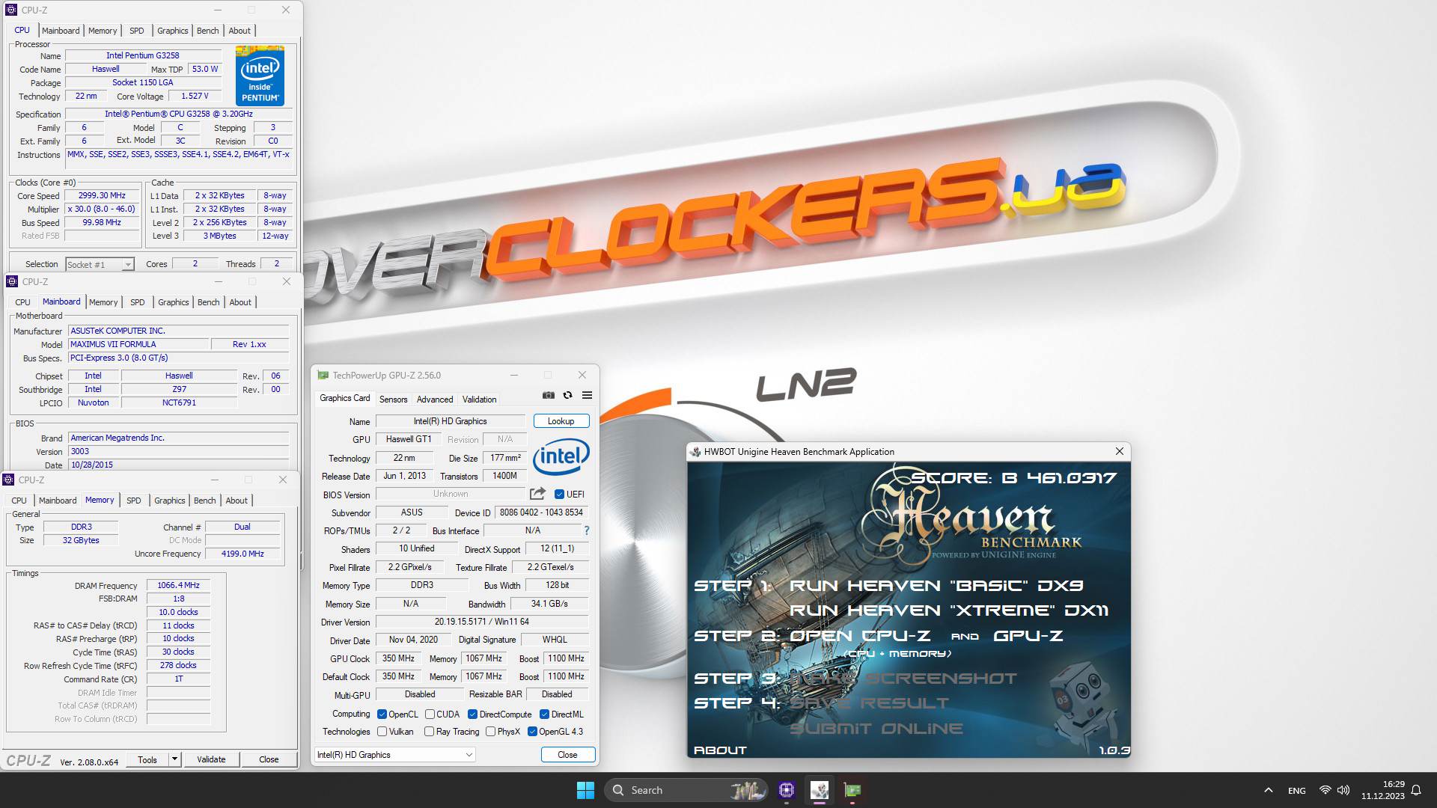Toggle the DirectCompute checkbox
1437x808 pixels.
(472, 714)
